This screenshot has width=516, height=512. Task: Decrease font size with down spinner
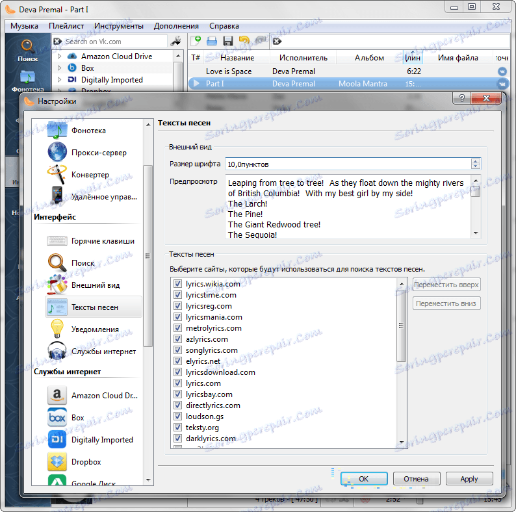tap(476, 166)
